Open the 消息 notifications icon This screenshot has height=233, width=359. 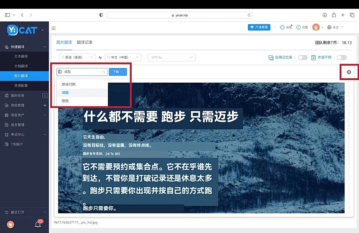pyautogui.click(x=283, y=27)
